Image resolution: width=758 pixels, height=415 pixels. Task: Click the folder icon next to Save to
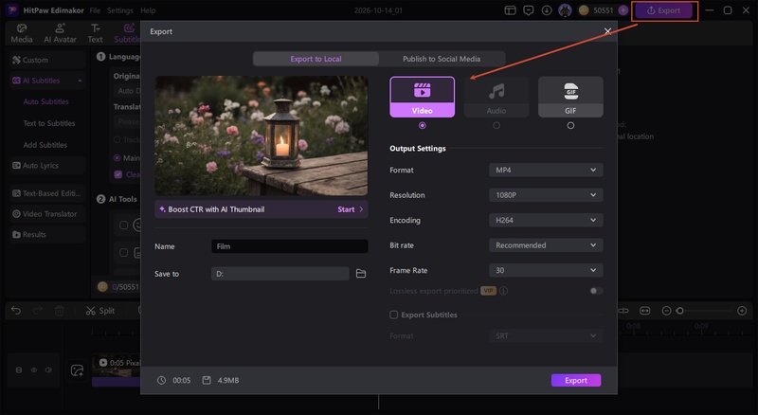coord(361,274)
